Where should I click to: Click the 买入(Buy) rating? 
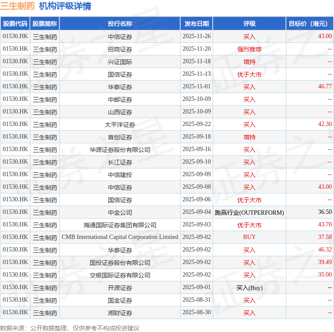[x=250, y=288]
